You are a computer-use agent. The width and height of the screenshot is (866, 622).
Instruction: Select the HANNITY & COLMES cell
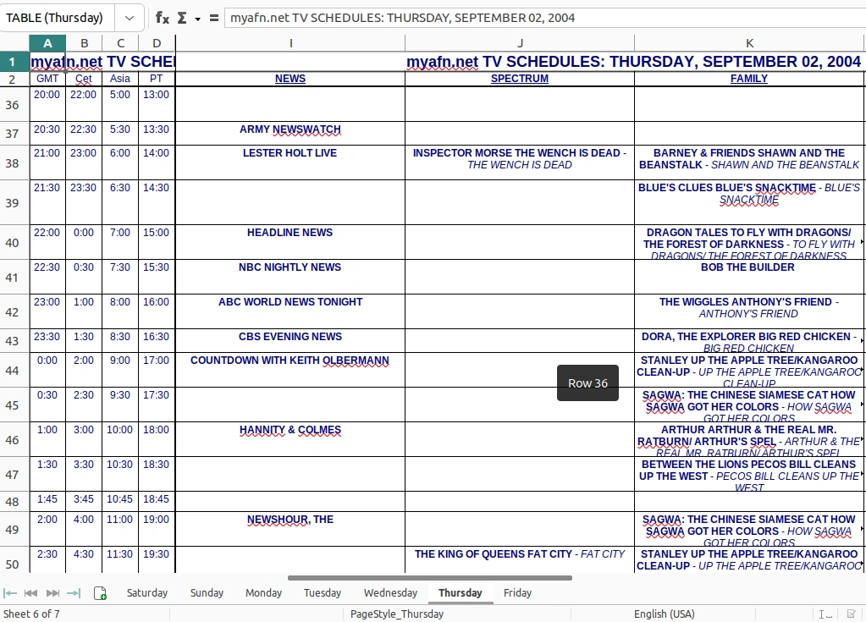290,440
